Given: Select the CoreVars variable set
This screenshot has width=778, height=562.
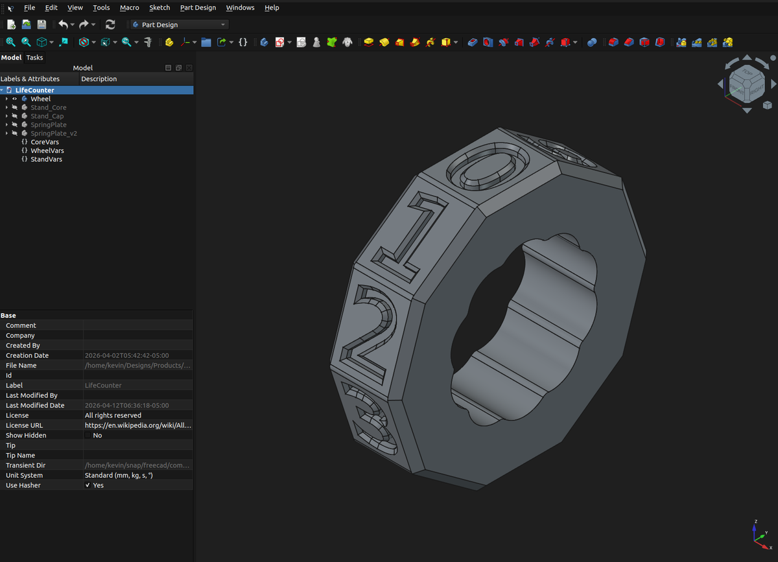Looking at the screenshot, I should (x=45, y=142).
